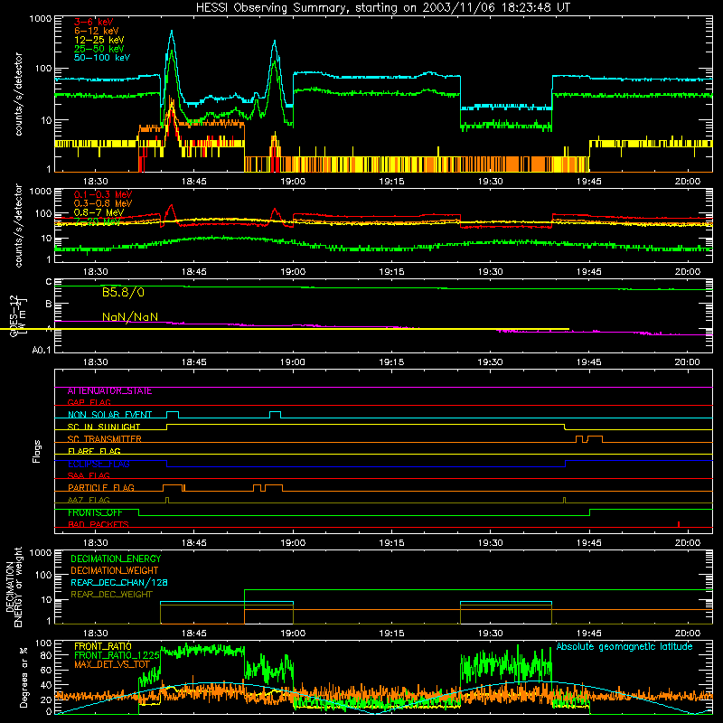Click the 0.3-0.8 MeV legend label
Screen dimensions: 723x723
[x=103, y=203]
